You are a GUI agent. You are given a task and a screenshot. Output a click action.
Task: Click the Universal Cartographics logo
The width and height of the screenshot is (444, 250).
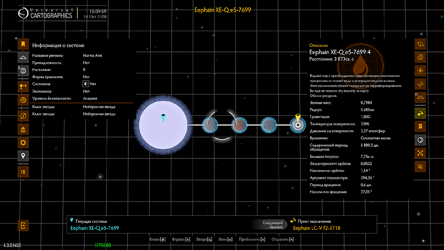click(45, 13)
